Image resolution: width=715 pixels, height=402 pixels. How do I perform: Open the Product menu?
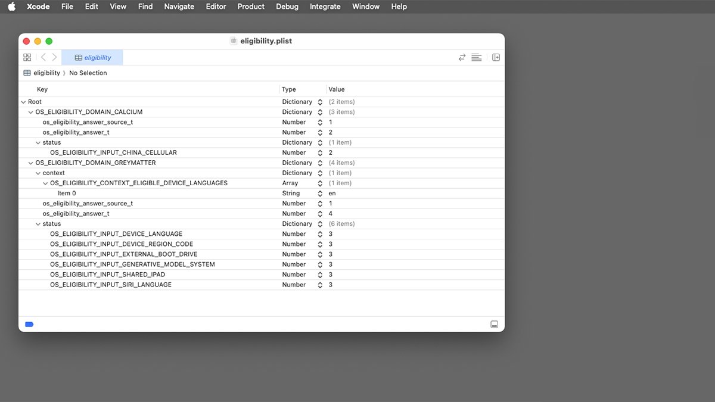[251, 7]
